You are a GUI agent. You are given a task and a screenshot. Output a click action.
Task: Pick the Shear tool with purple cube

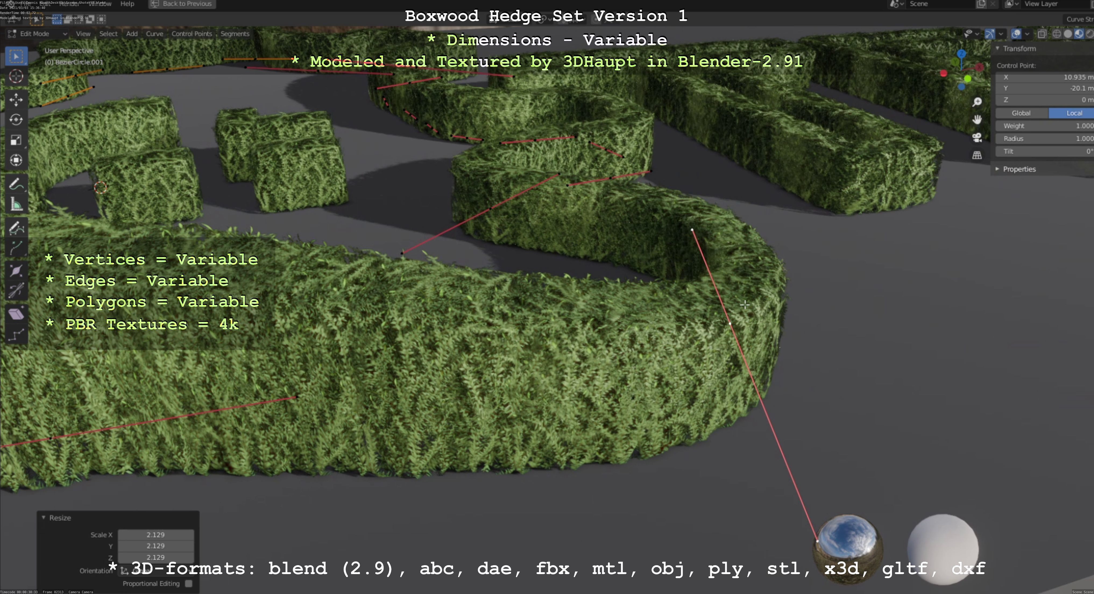[x=16, y=314]
